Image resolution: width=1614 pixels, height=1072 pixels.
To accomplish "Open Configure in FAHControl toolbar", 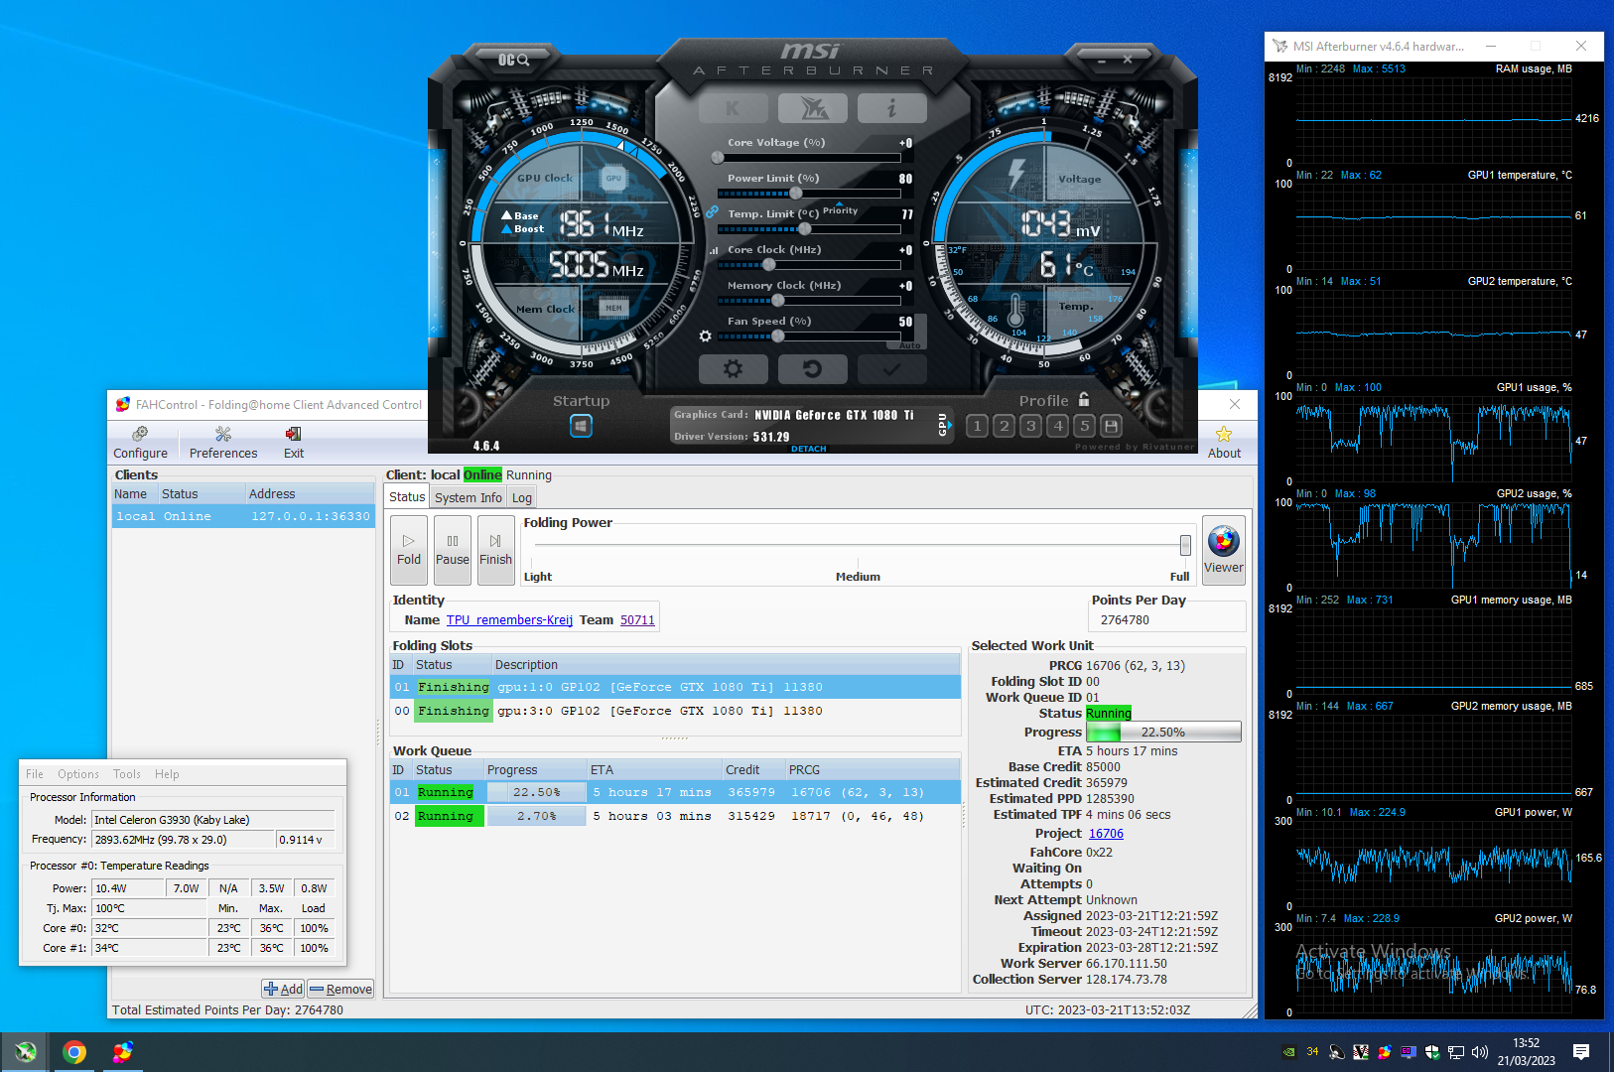I will [x=140, y=443].
